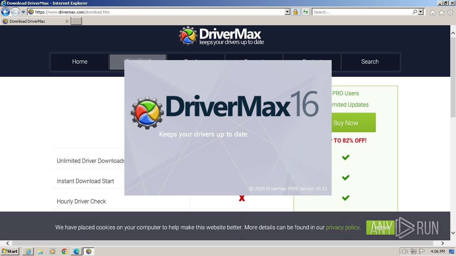This screenshot has height=256, width=456.
Task: Click 'UP TO 82% OFF!' promo text
Action: click(349, 140)
